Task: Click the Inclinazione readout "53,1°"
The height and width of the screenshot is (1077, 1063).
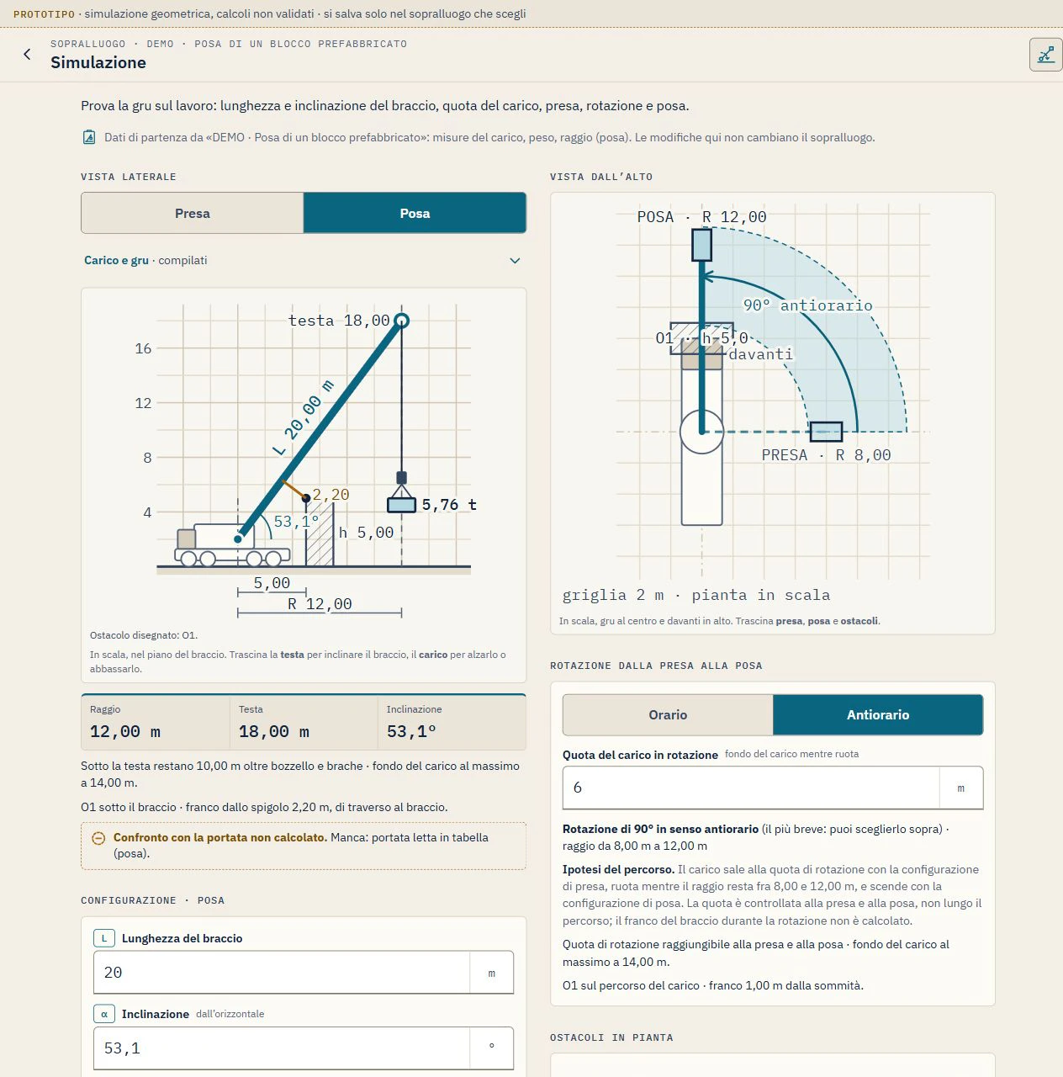Action: [411, 732]
